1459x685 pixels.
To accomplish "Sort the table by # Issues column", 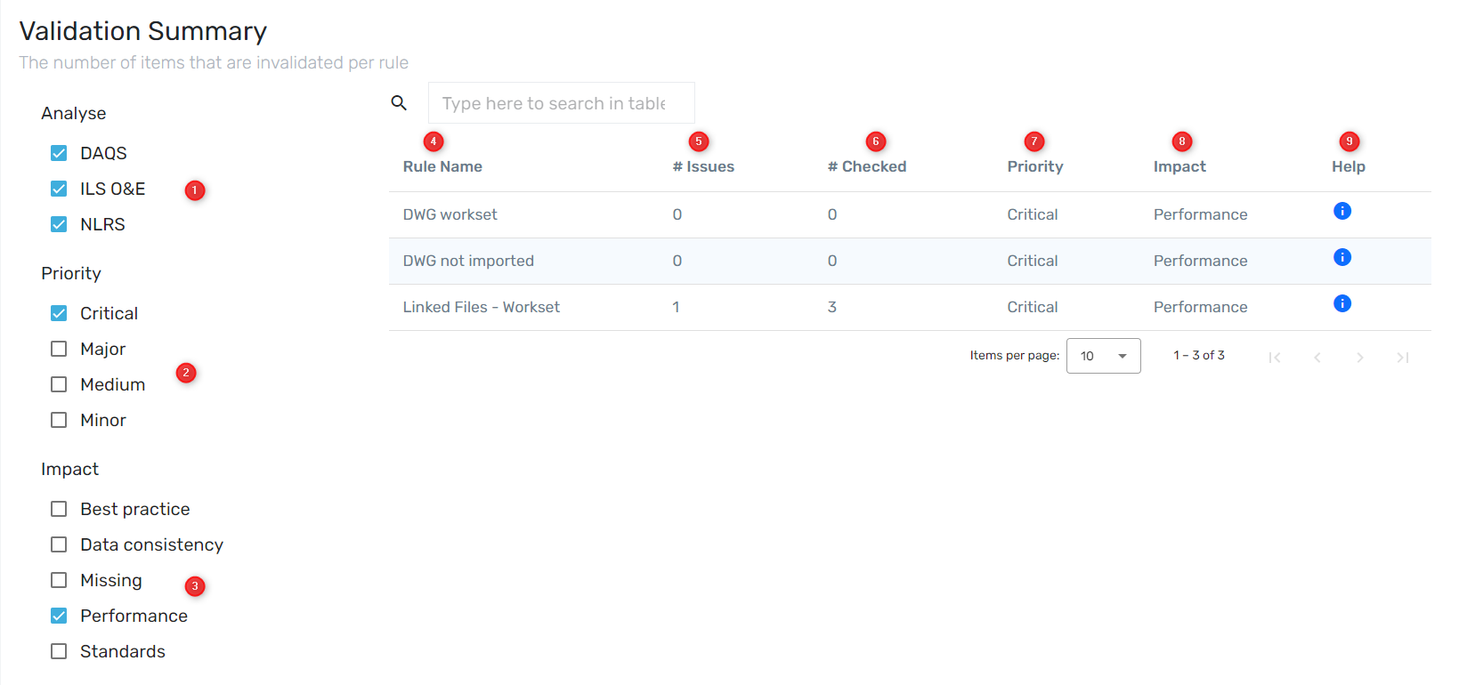I will [703, 165].
